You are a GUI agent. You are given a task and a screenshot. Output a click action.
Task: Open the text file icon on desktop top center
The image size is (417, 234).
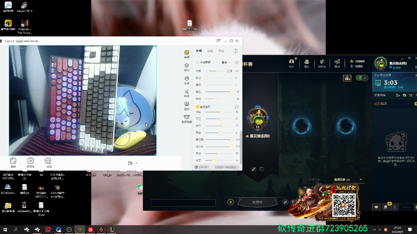tap(190, 25)
